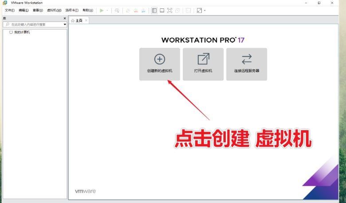Open the 文件(F) menu
Screen dimensions: 346x203
coord(10,10)
